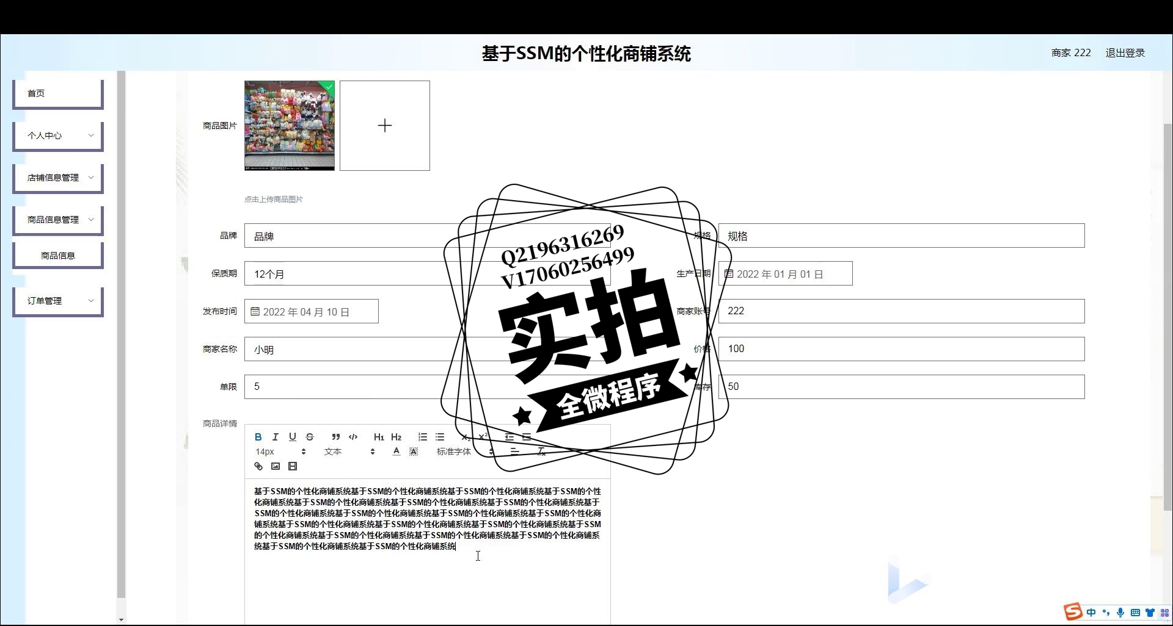
Task: Focus the 规格 input field
Action: coord(902,236)
